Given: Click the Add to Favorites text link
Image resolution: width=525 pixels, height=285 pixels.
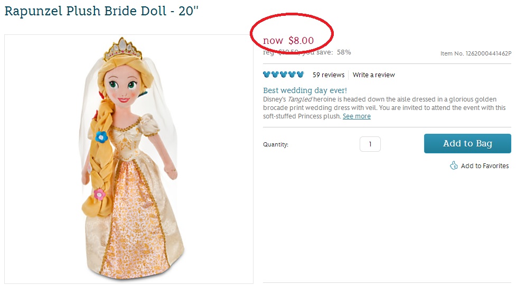Looking at the screenshot, I should 485,166.
